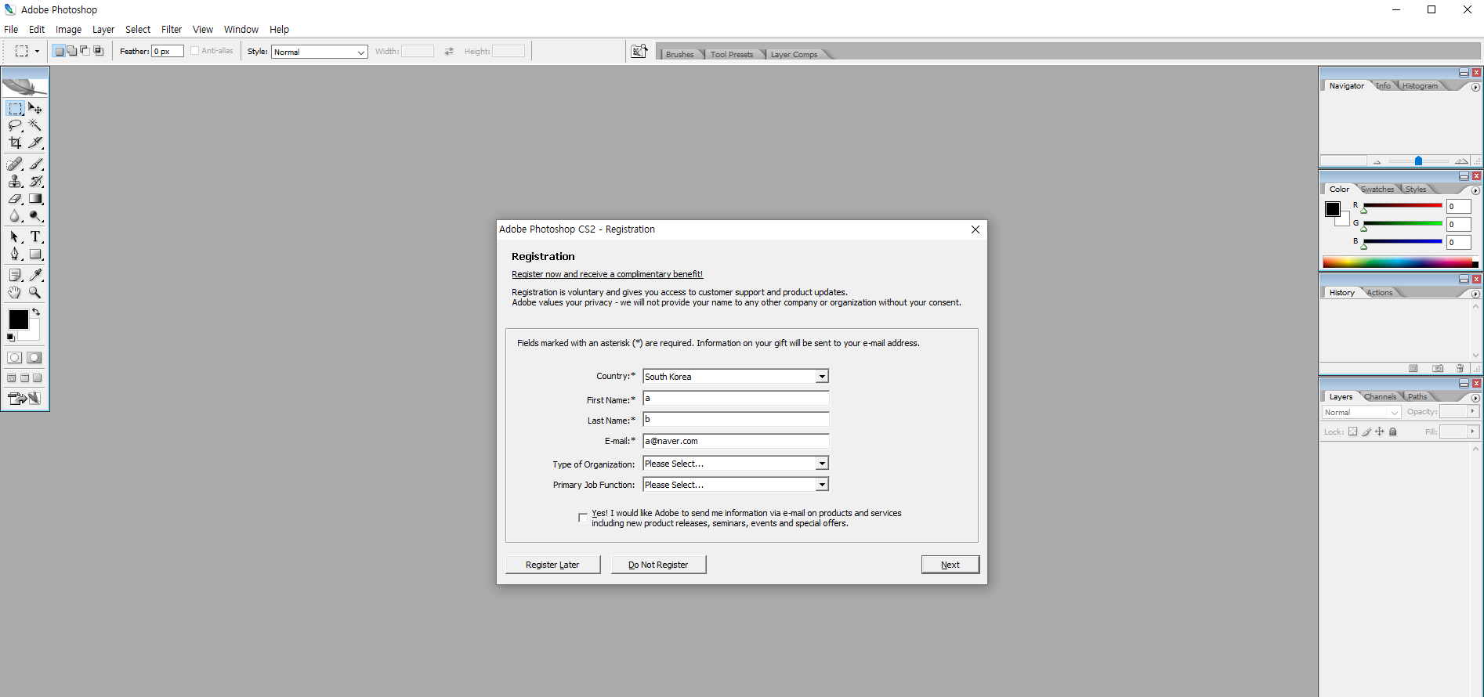
Task: Select the Pen tool
Action: point(15,255)
